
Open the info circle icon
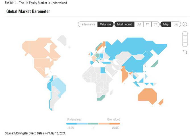(x=185, y=24)
